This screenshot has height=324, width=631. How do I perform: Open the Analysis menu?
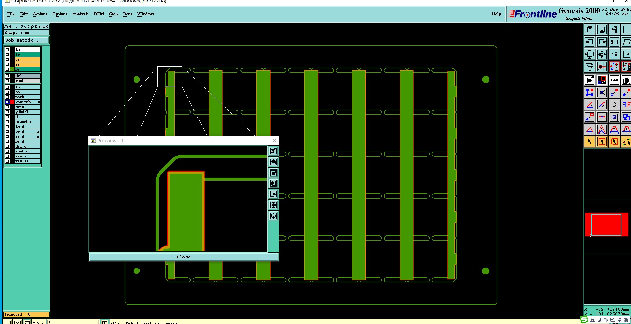(x=80, y=14)
